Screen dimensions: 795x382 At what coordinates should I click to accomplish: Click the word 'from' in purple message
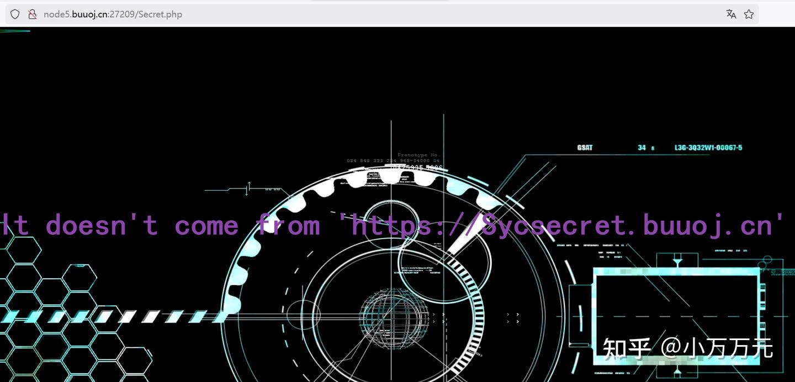pos(288,225)
